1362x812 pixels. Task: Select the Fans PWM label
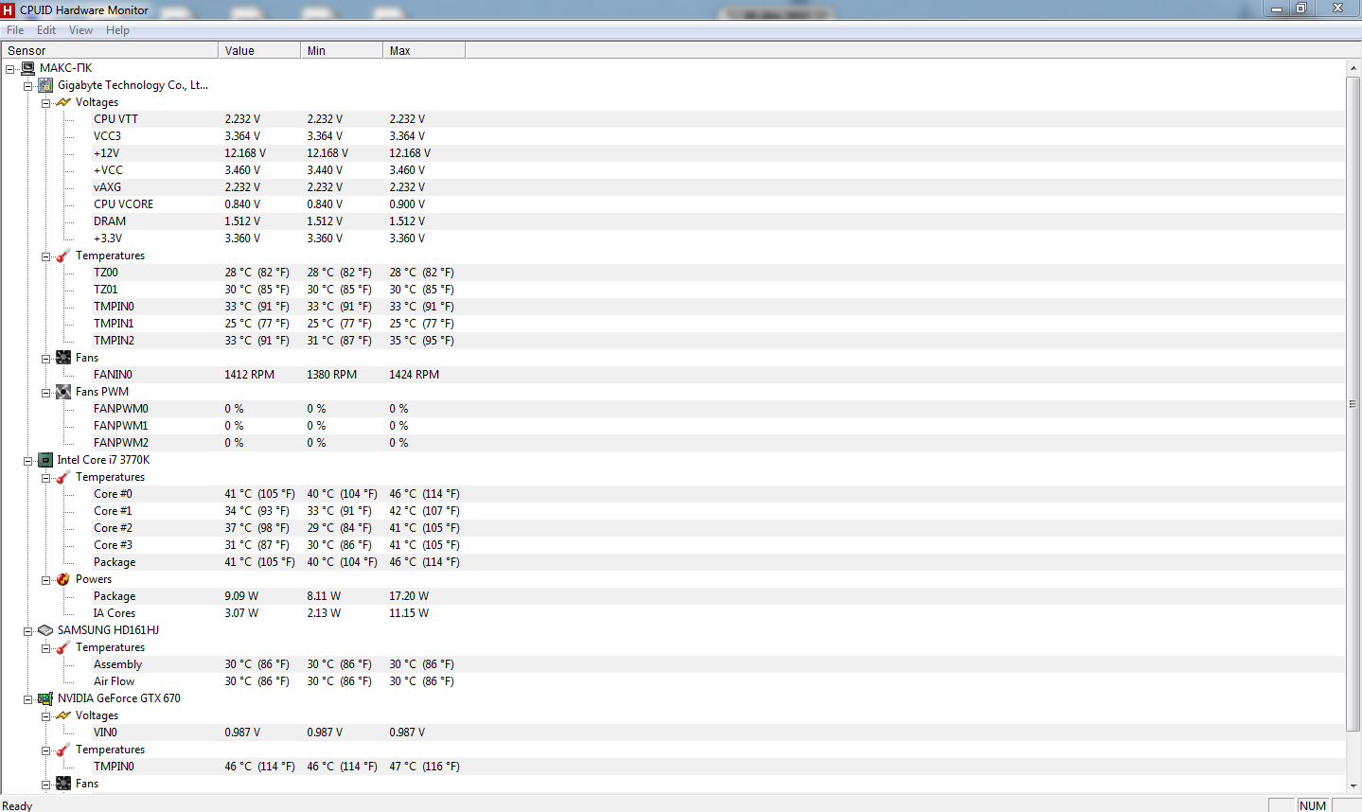[102, 392]
